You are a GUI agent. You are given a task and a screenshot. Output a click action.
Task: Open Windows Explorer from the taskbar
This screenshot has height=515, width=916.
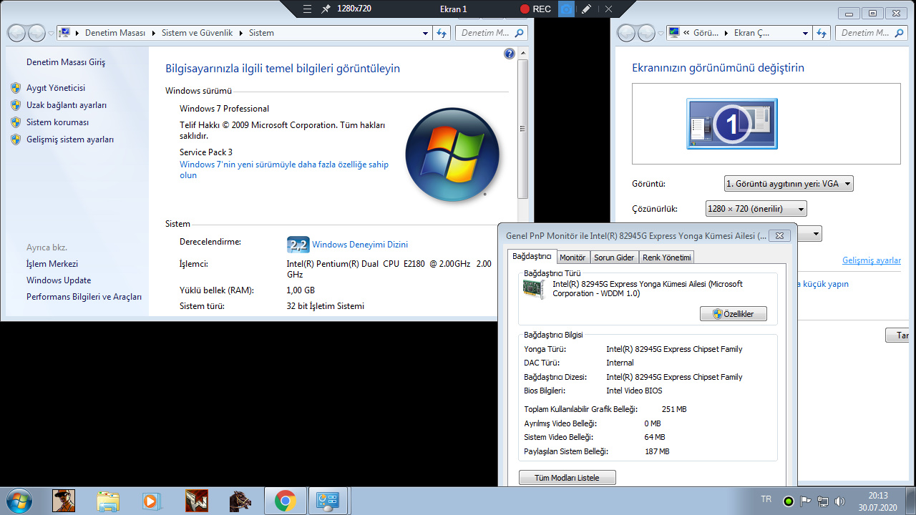[x=108, y=501]
